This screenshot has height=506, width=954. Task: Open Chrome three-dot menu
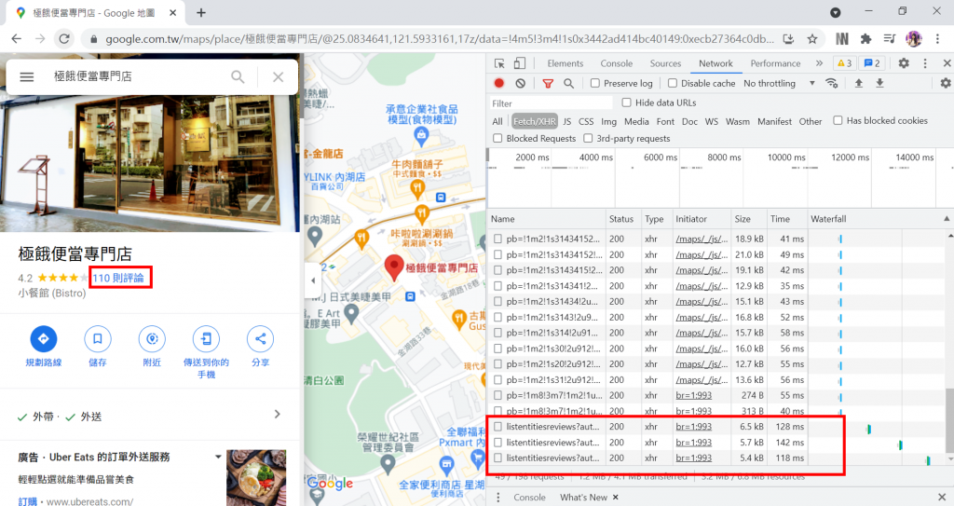pyautogui.click(x=937, y=39)
